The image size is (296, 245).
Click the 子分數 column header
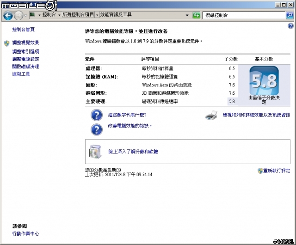(231, 59)
